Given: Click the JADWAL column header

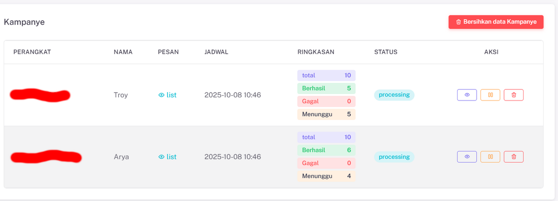Looking at the screenshot, I should coord(216,52).
